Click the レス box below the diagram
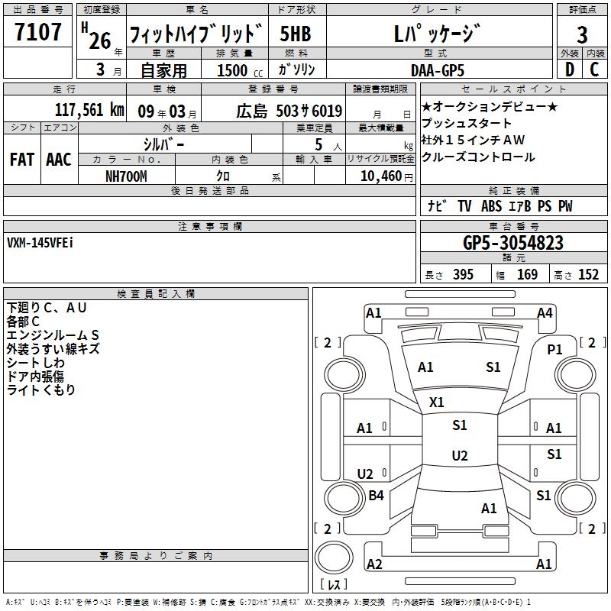 coord(333,585)
